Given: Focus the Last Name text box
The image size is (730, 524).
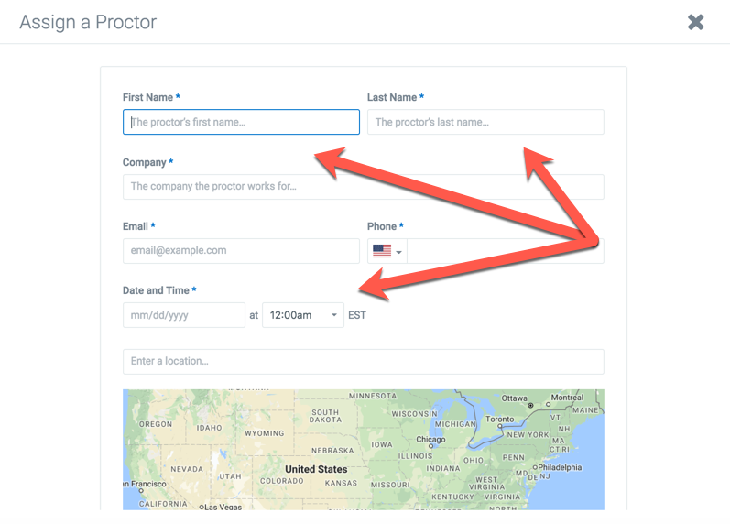Looking at the screenshot, I should point(485,122).
